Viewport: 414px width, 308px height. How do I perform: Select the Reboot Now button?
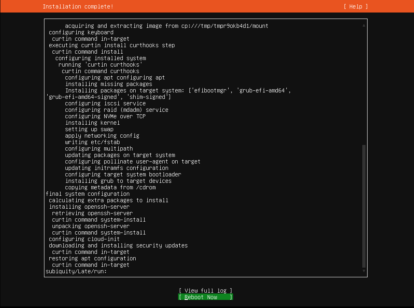[x=206, y=297]
